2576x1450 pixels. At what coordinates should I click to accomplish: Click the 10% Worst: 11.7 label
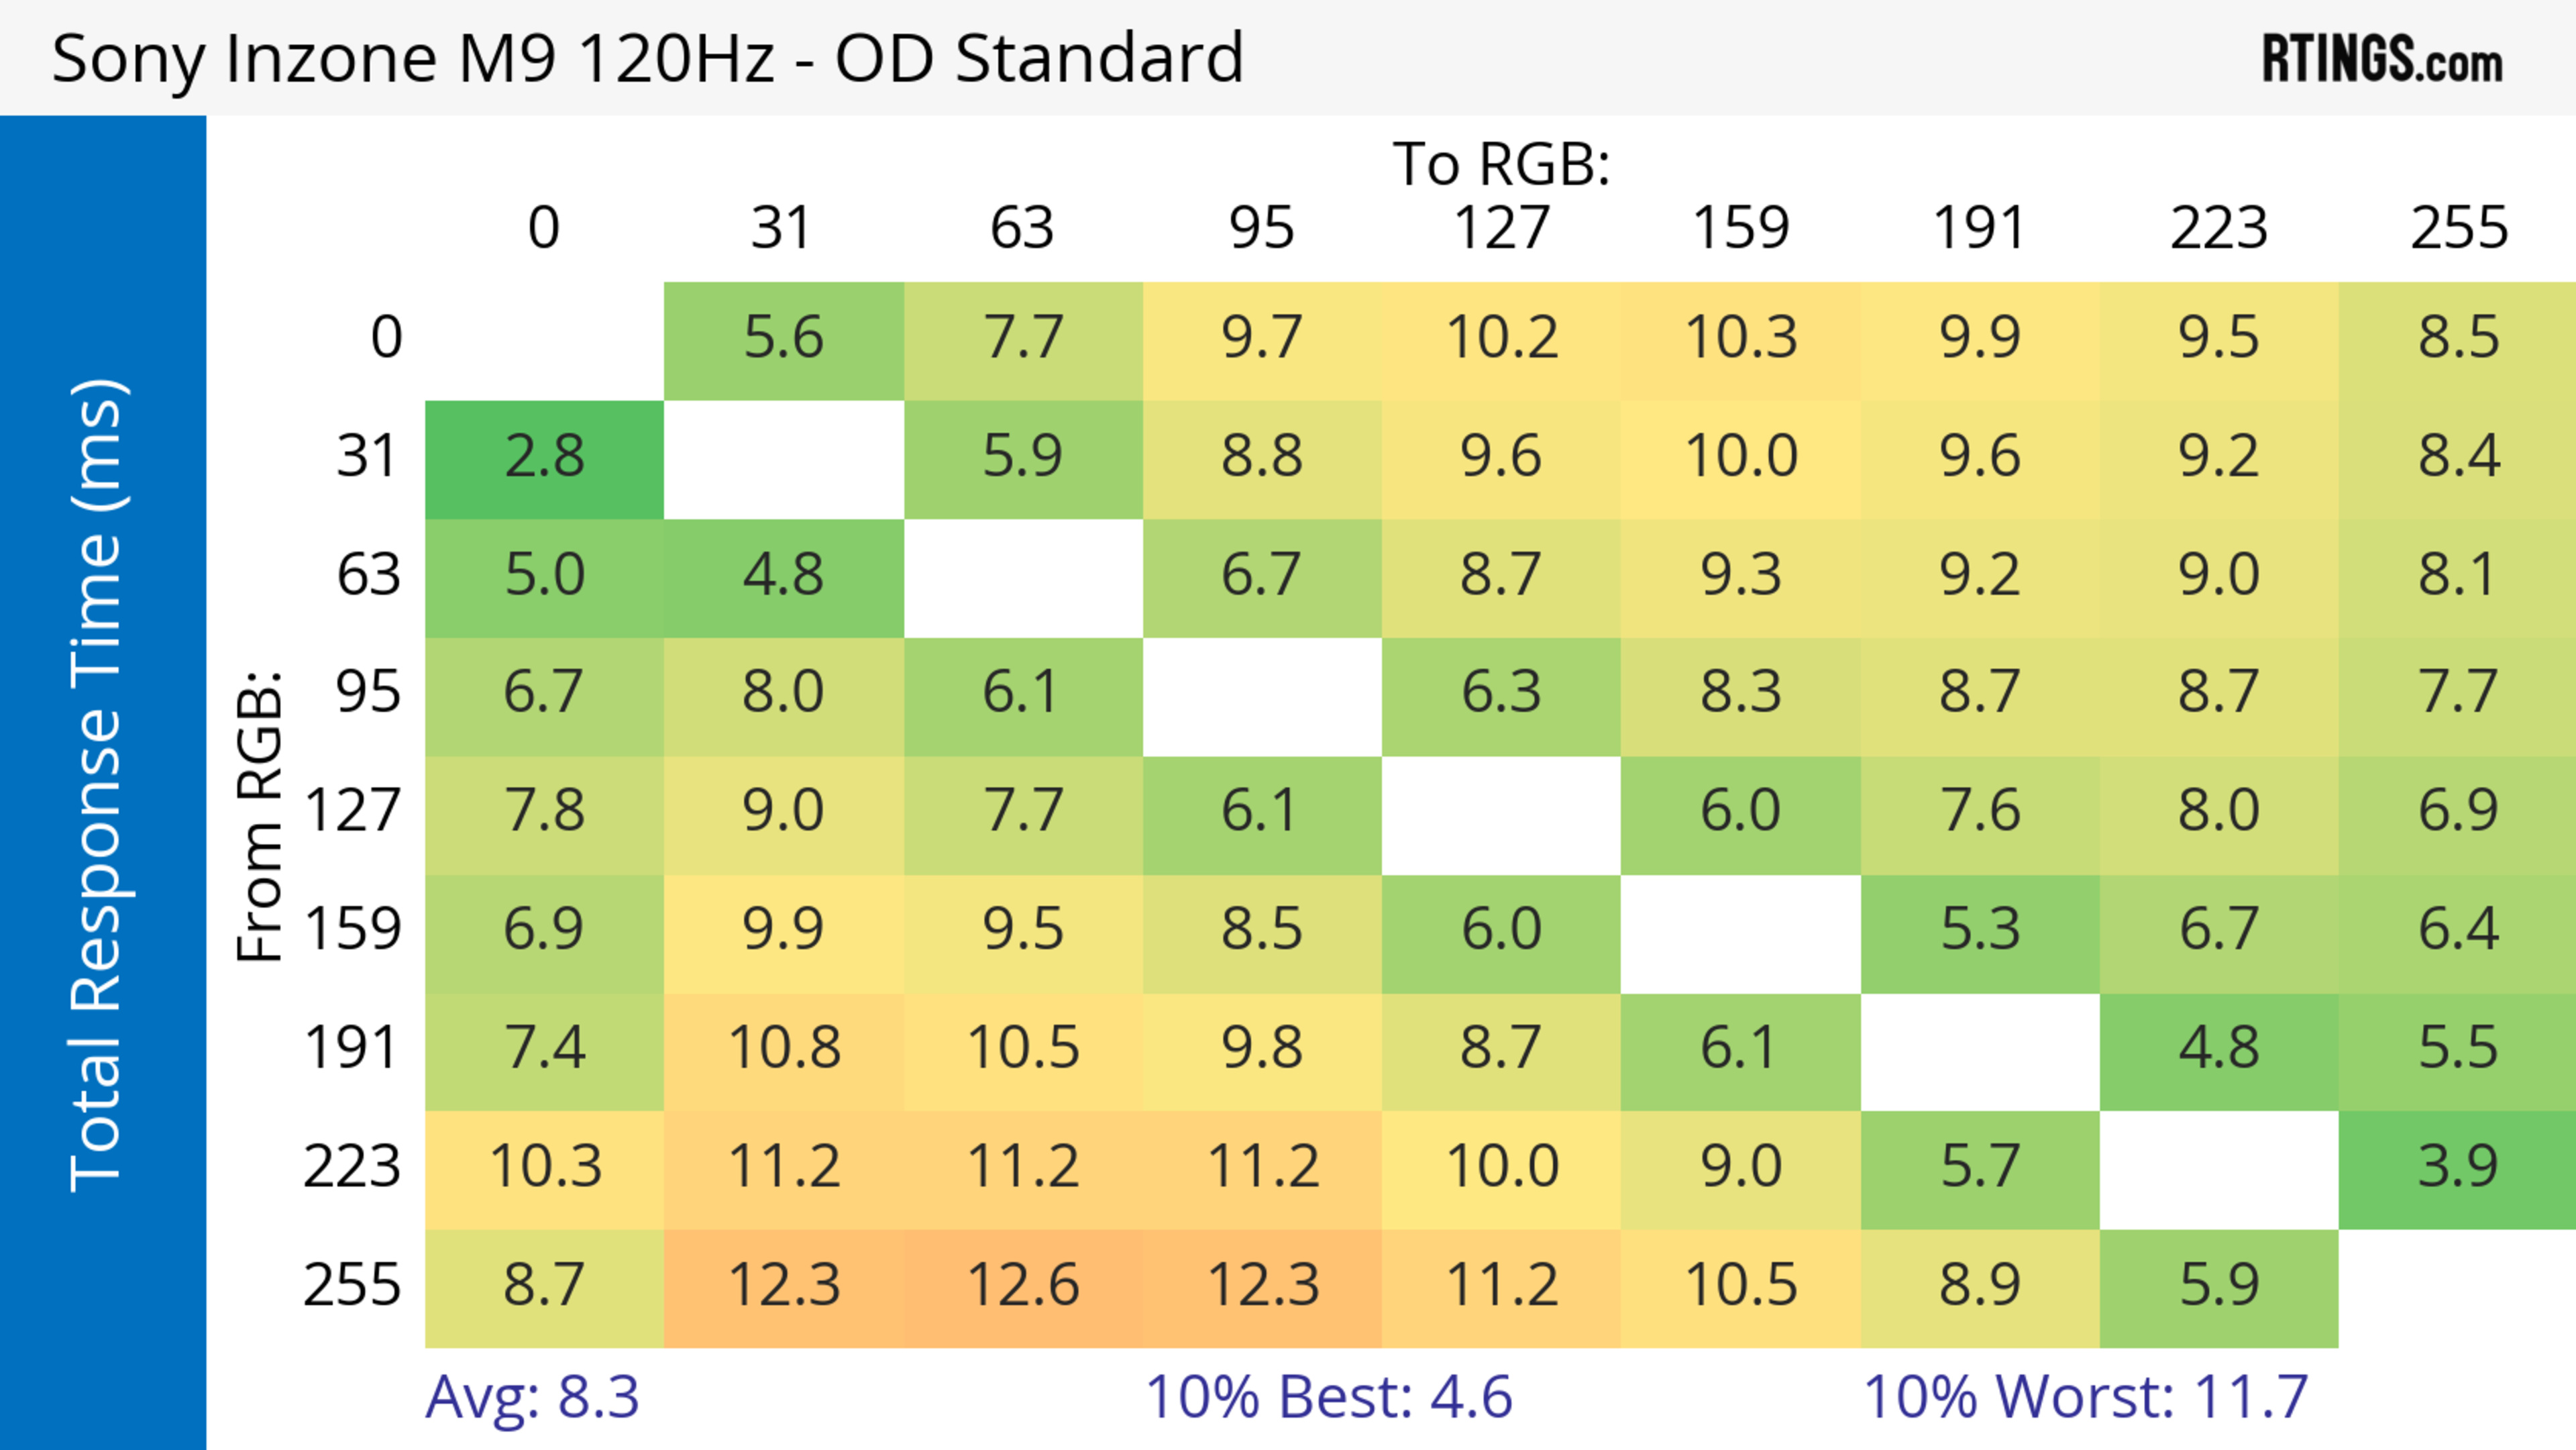(x=2085, y=1397)
